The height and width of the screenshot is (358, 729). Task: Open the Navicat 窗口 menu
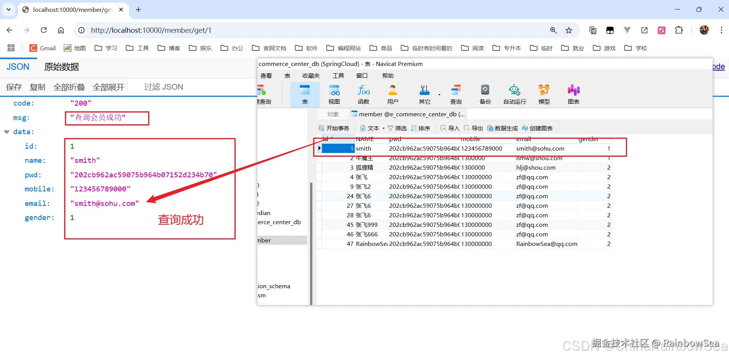[x=362, y=75]
